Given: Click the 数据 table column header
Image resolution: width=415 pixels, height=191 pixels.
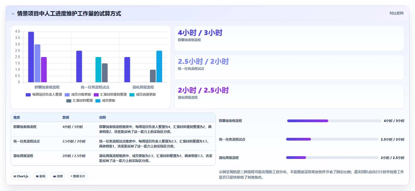Looking at the screenshot, I should [x=66, y=118].
